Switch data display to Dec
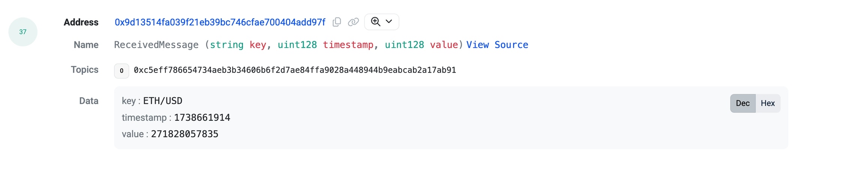 coord(742,103)
